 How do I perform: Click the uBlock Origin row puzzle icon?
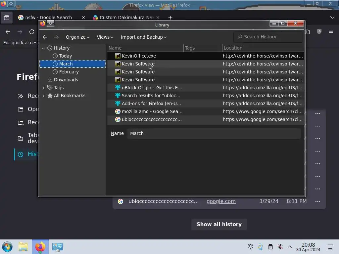point(118,88)
